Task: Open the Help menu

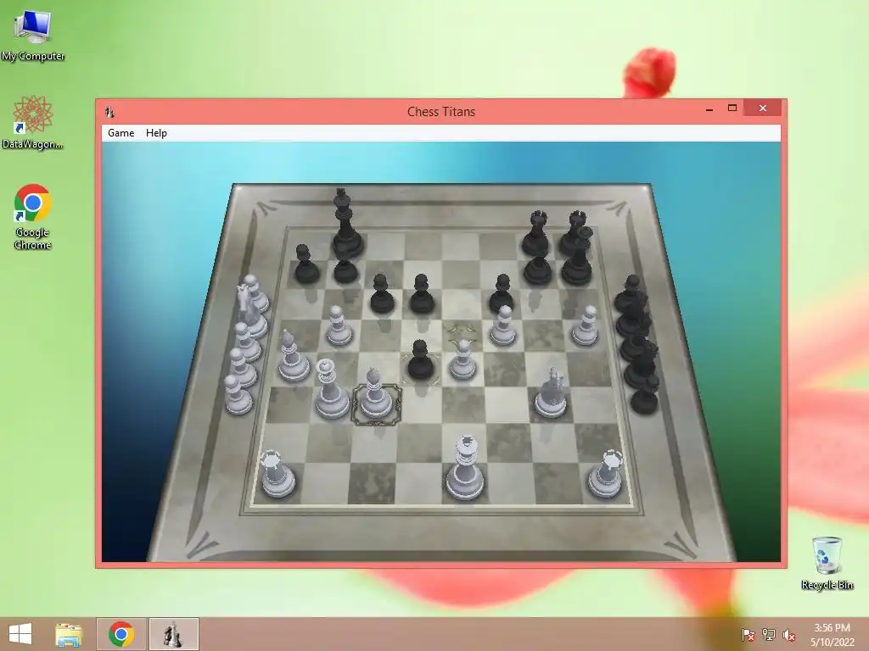Action: click(156, 133)
